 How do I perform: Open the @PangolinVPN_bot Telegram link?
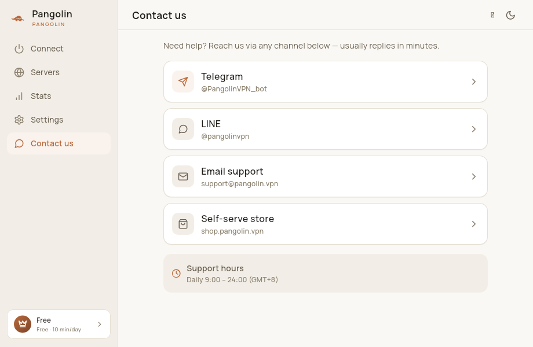(234, 89)
